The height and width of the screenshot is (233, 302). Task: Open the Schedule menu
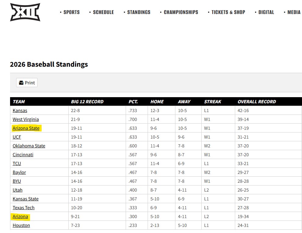click(103, 12)
